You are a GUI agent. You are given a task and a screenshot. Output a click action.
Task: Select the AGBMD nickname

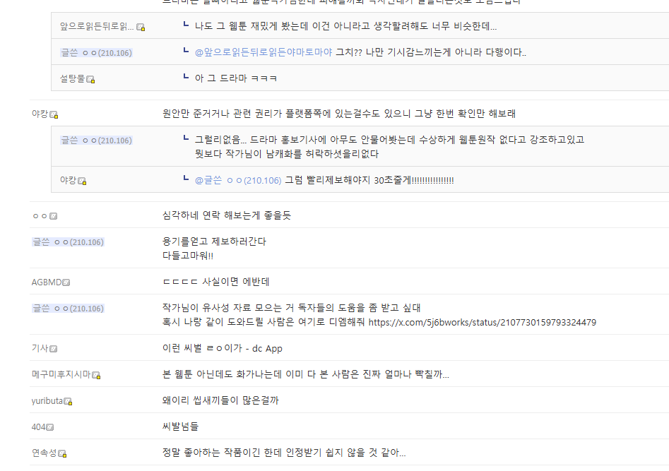(x=47, y=282)
